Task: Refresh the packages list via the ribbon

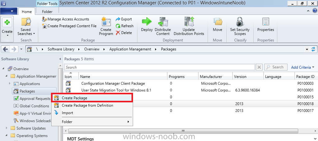Action: (x=125, y=26)
